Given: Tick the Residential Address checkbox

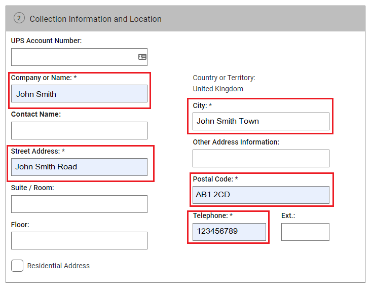Looking at the screenshot, I should coord(17,266).
